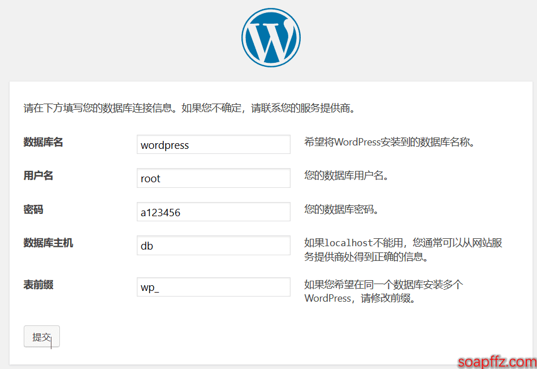Click the intro sentence 请在下方填写您的数据库连接信息
The height and width of the screenshot is (369, 537).
pyautogui.click(x=190, y=108)
